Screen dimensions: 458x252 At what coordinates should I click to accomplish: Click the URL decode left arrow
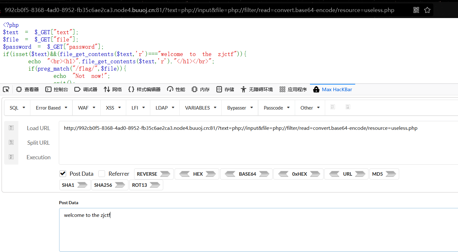click(334, 174)
